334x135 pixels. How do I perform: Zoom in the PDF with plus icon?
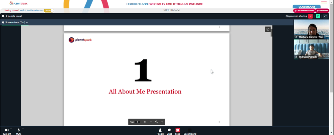click(x=162, y=122)
